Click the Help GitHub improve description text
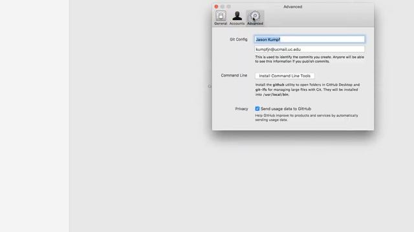 (x=307, y=117)
